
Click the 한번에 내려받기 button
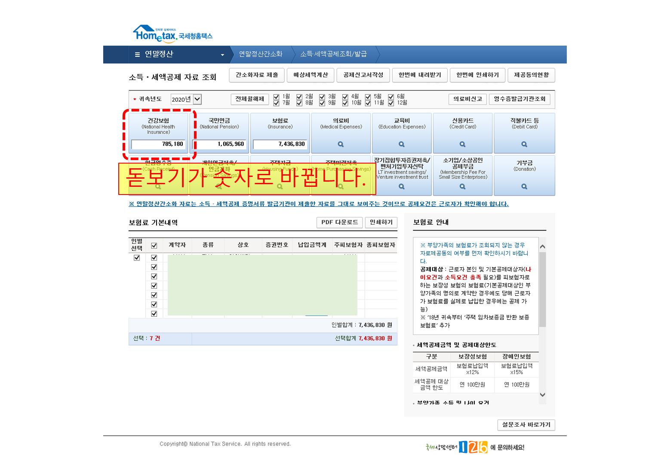pos(420,75)
